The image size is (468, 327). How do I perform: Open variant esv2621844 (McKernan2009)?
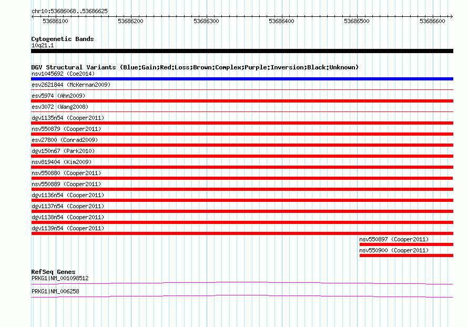click(71, 85)
